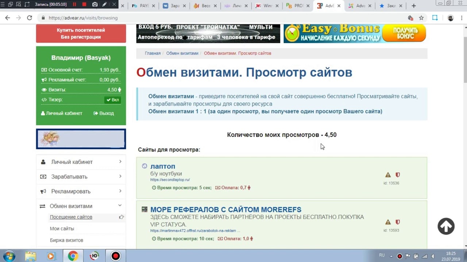Select 'Посещение сайтов' submenu item
The height and width of the screenshot is (262, 467).
click(71, 217)
